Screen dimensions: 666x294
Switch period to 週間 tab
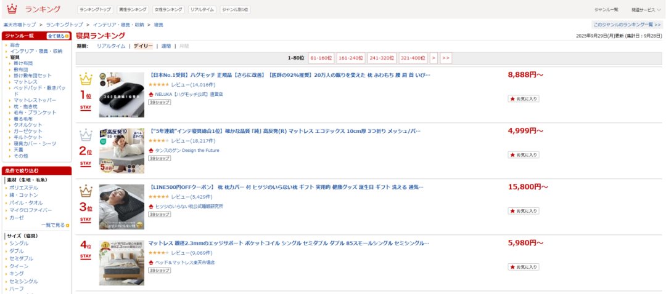166,46
